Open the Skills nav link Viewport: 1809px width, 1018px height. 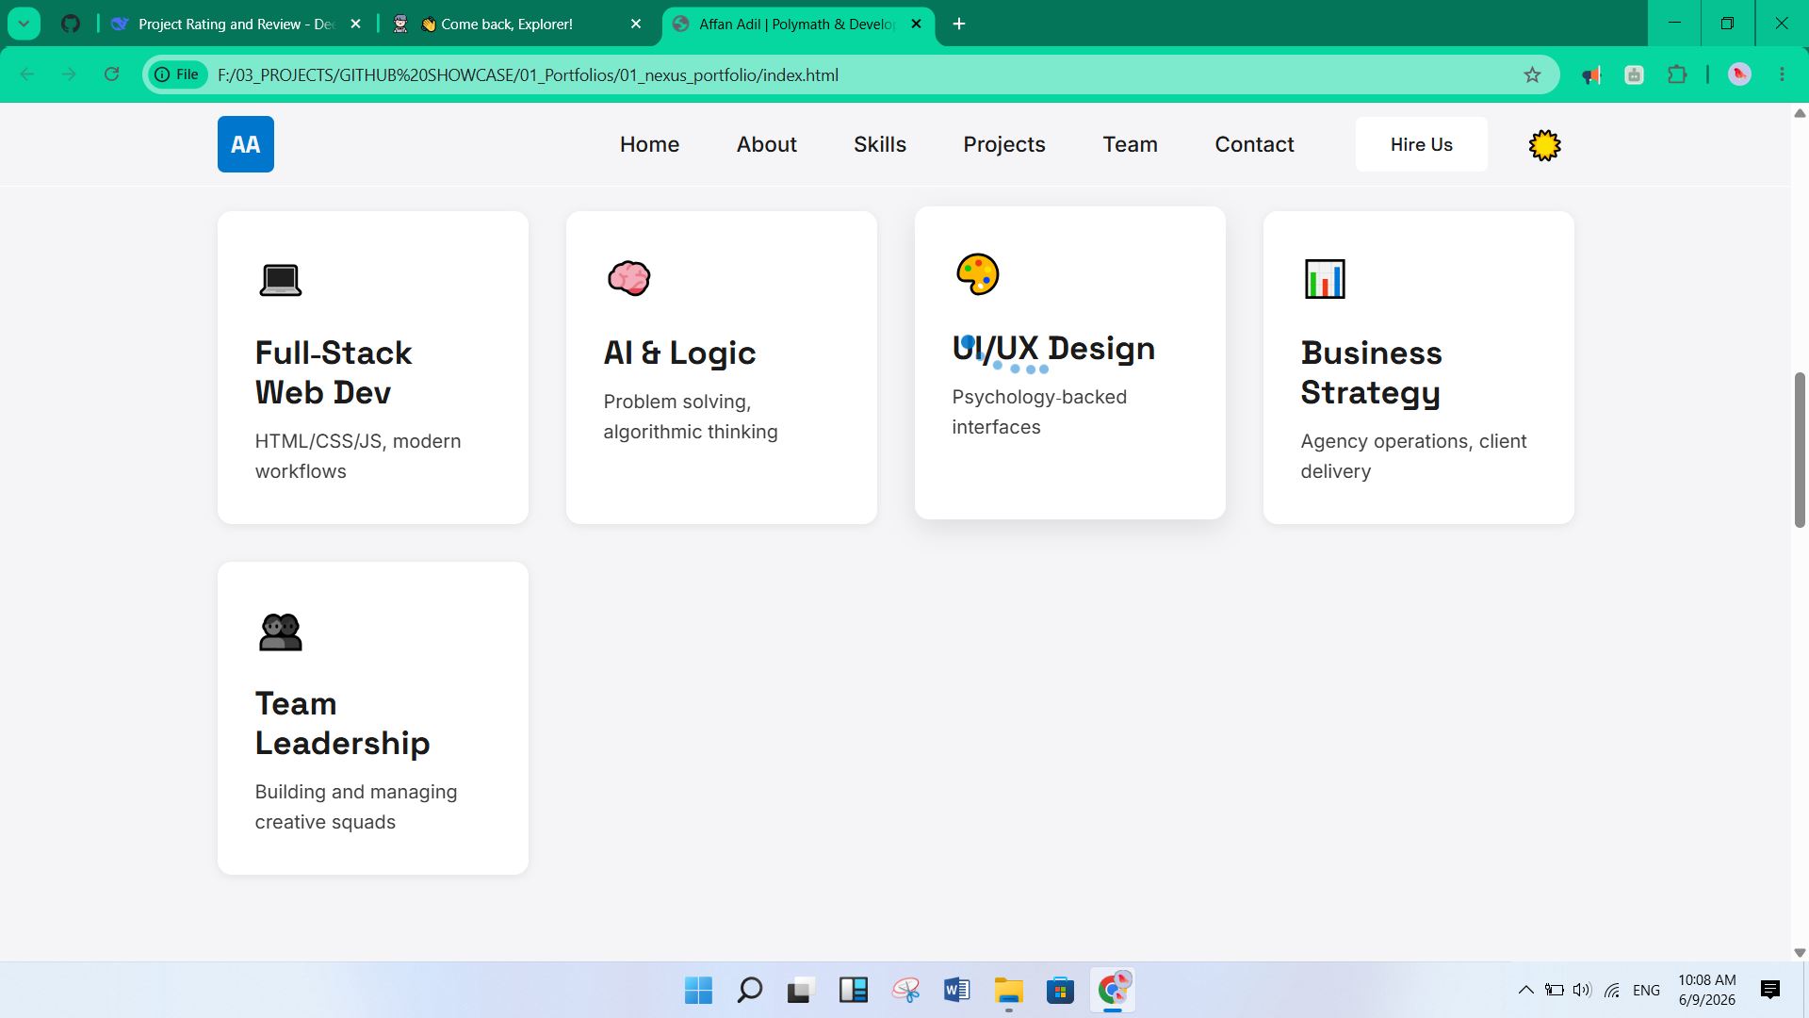tap(880, 144)
